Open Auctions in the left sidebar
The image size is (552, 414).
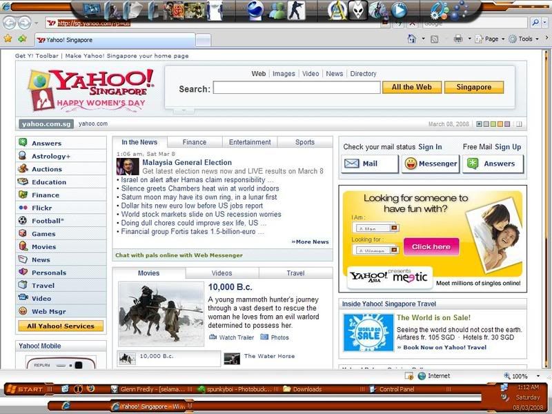click(x=47, y=169)
